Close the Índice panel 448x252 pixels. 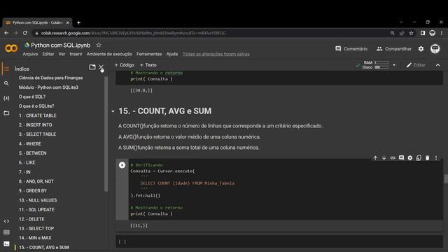coord(101,67)
